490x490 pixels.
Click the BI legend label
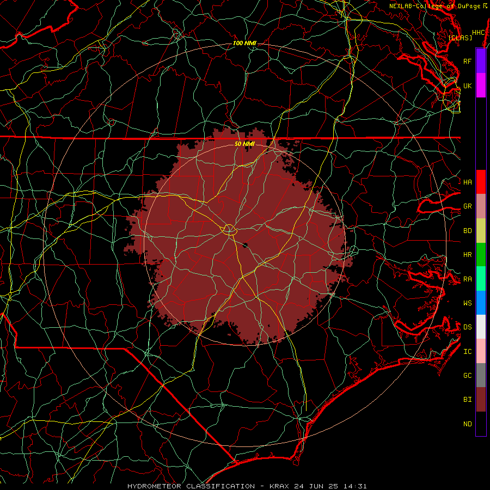click(x=467, y=400)
